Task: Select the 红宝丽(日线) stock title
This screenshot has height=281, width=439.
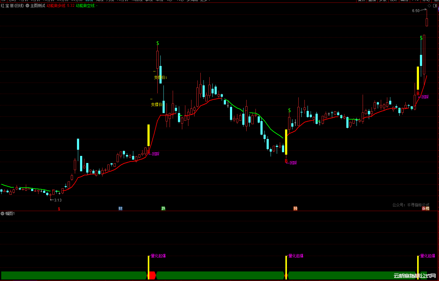Action: (x=12, y=6)
